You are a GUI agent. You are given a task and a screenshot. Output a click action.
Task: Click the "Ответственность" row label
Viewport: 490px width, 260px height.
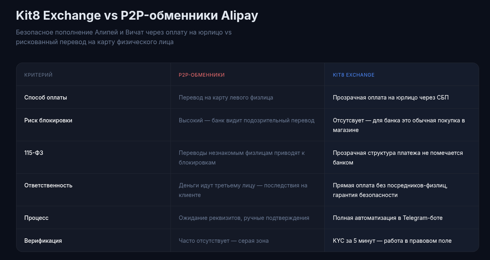point(48,185)
